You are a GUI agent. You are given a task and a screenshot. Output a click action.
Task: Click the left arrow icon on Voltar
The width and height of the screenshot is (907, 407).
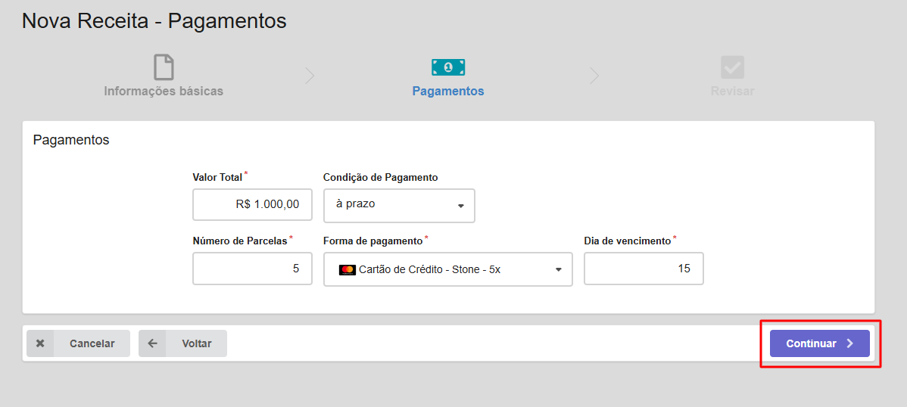[152, 343]
